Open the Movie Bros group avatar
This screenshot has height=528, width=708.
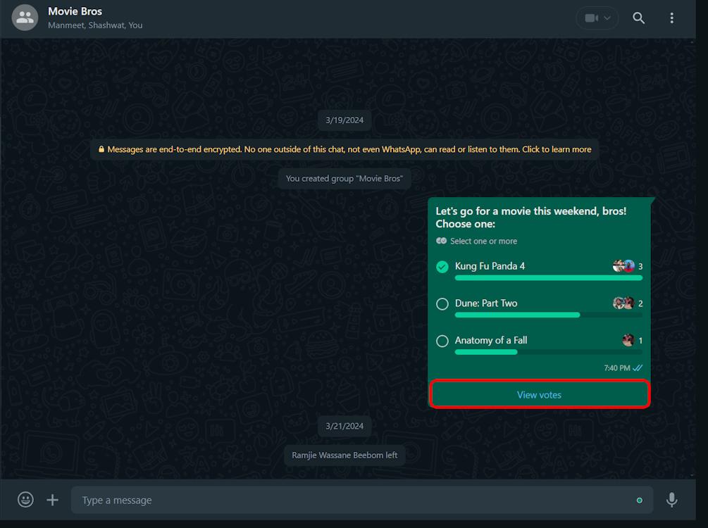pyautogui.click(x=25, y=18)
